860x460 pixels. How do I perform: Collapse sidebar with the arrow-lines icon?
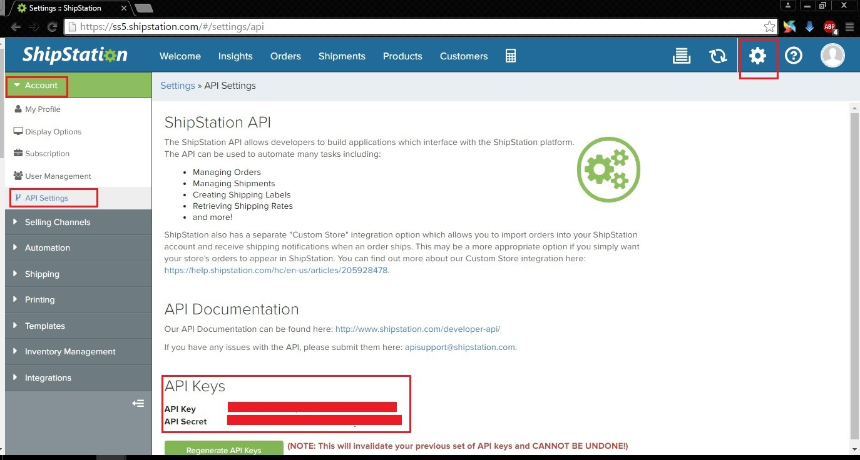[138, 404]
